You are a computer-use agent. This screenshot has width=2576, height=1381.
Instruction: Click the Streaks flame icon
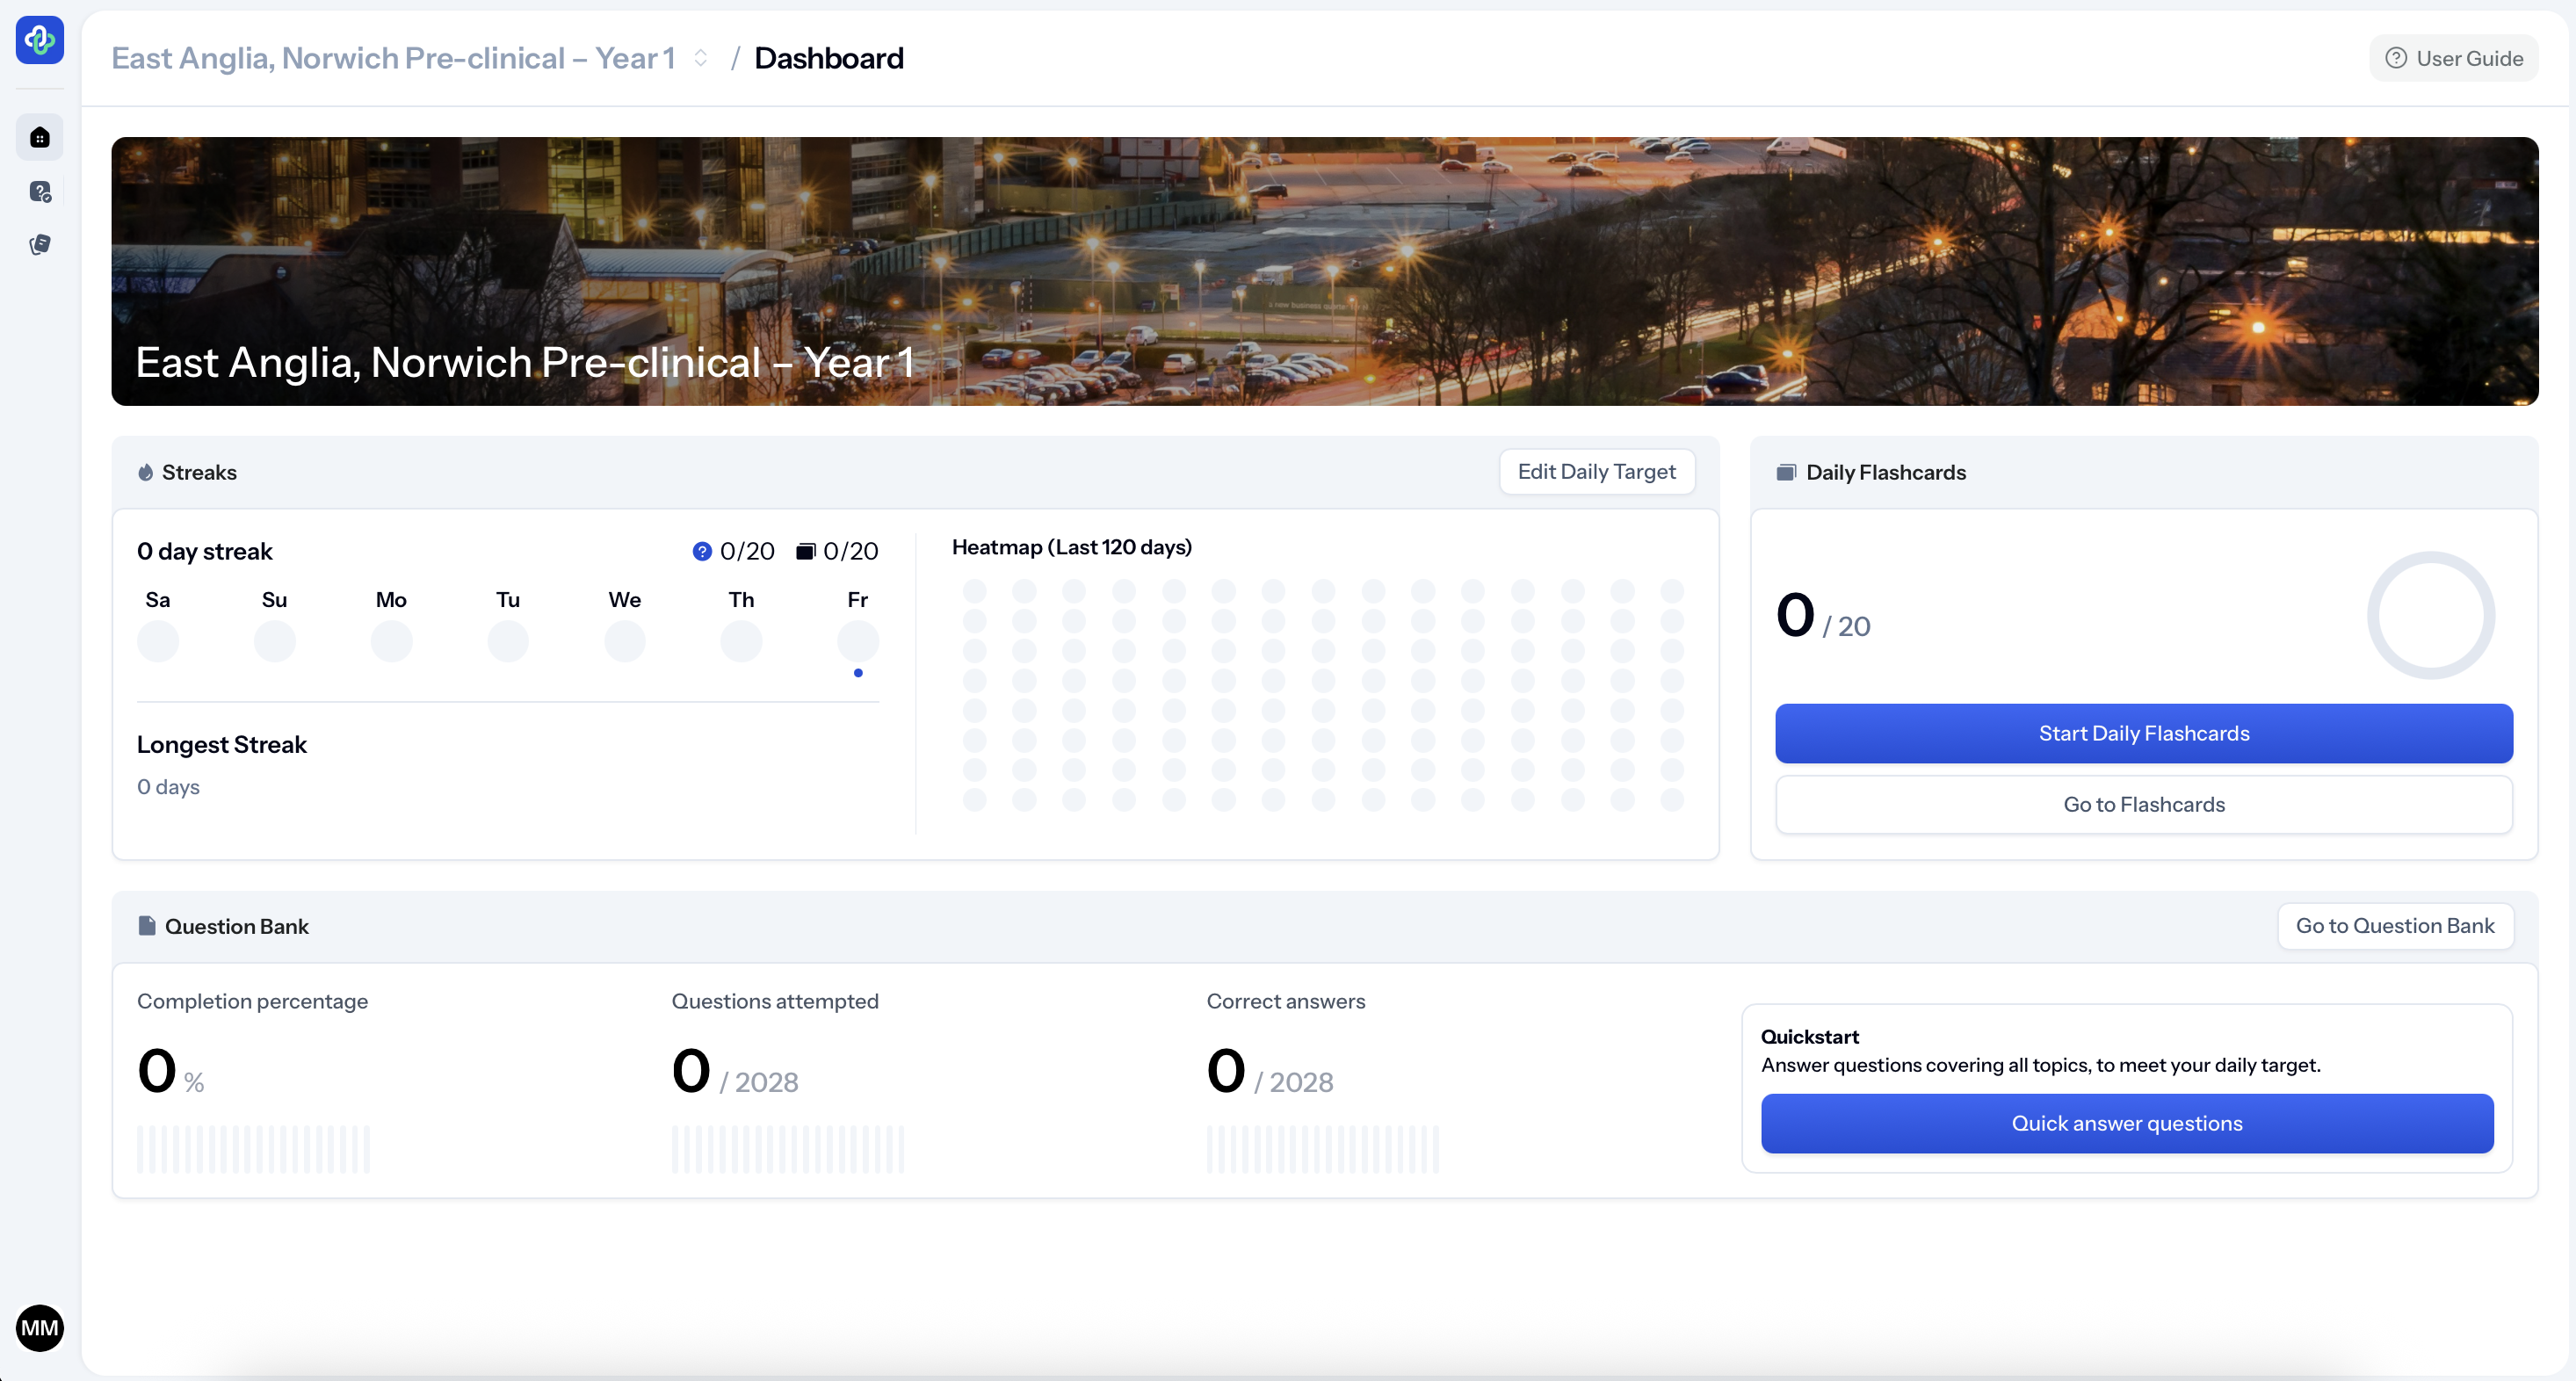(146, 472)
